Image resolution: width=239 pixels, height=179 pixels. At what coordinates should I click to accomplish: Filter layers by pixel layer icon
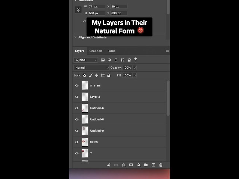click(x=103, y=60)
